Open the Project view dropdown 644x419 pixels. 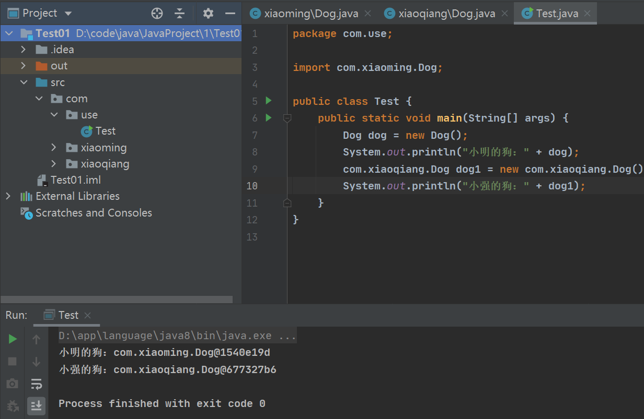point(68,14)
